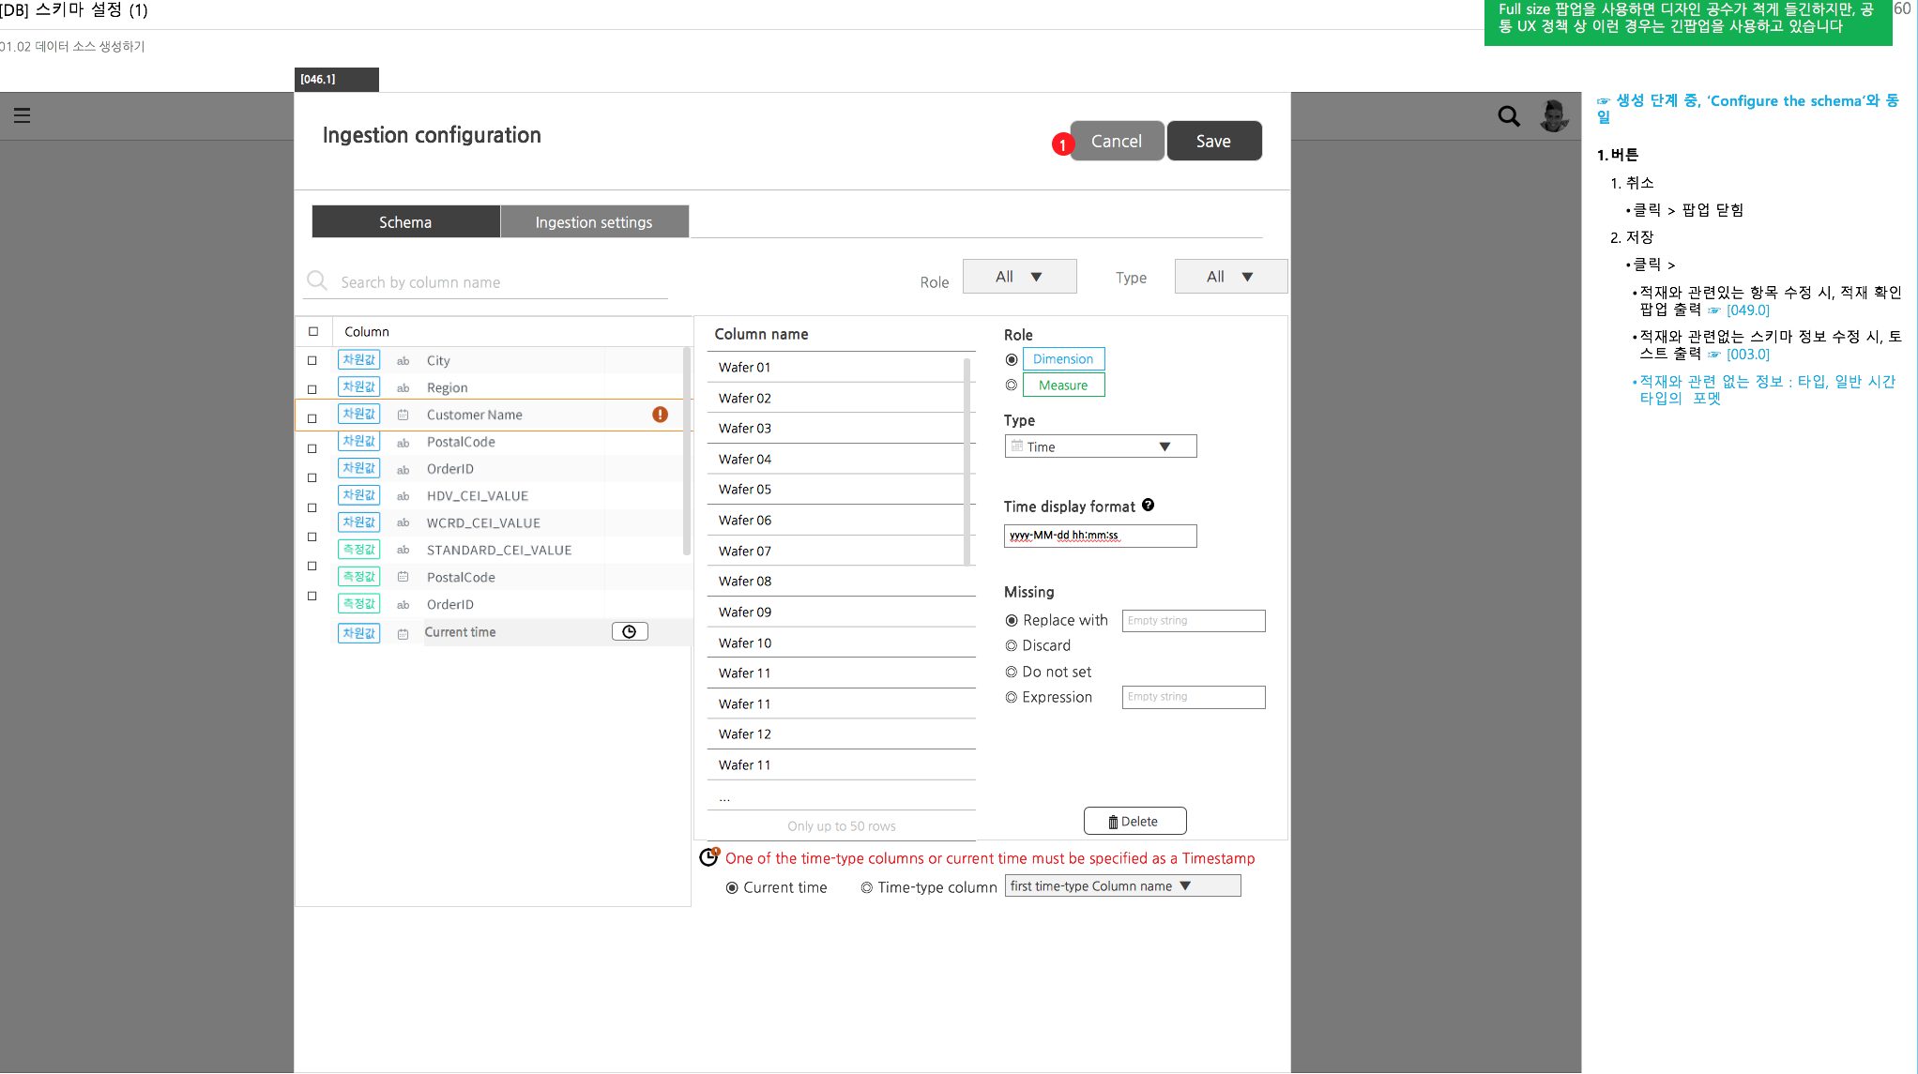Select the Expression missing option
Viewport: 1918px width, 1074px height.
point(1012,697)
